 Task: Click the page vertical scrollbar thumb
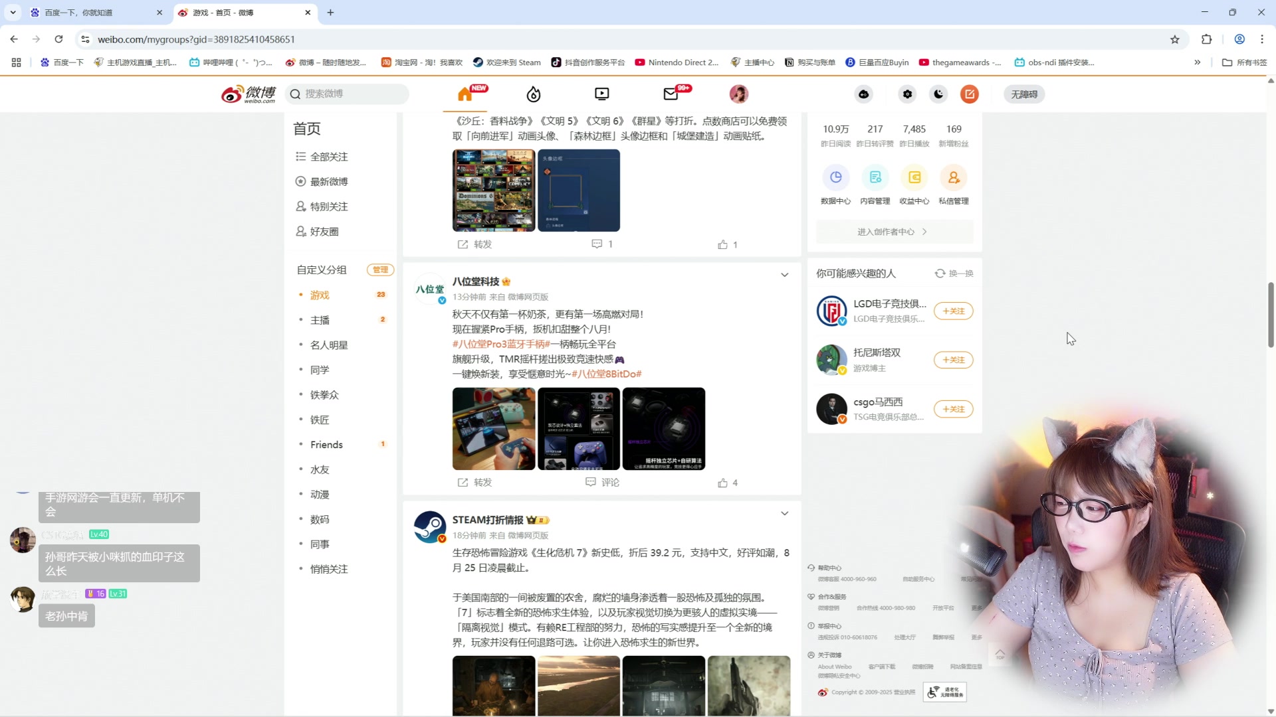[1271, 315]
